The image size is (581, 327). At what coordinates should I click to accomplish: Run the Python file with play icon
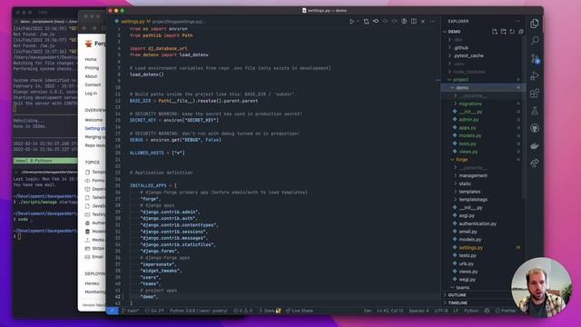point(351,22)
